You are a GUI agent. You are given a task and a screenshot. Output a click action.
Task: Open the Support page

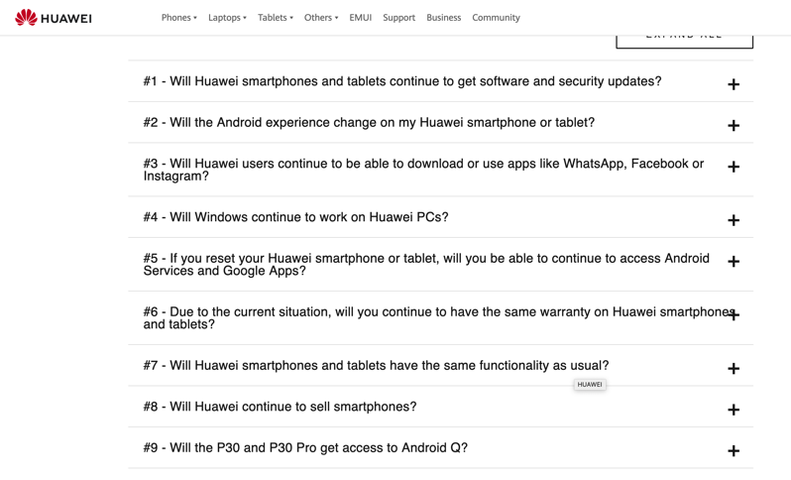coord(398,18)
